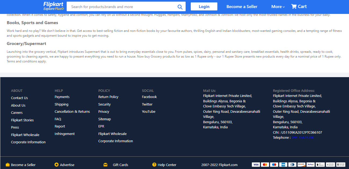Open Corporate Information under About
Viewport: 349px width, 169px height.
(x=28, y=142)
